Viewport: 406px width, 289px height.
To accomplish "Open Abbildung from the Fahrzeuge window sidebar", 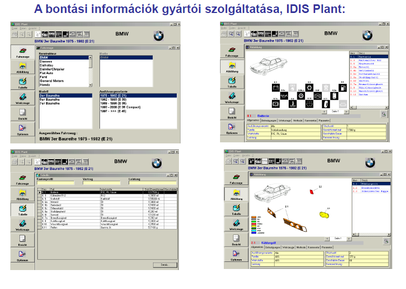I will [23, 67].
